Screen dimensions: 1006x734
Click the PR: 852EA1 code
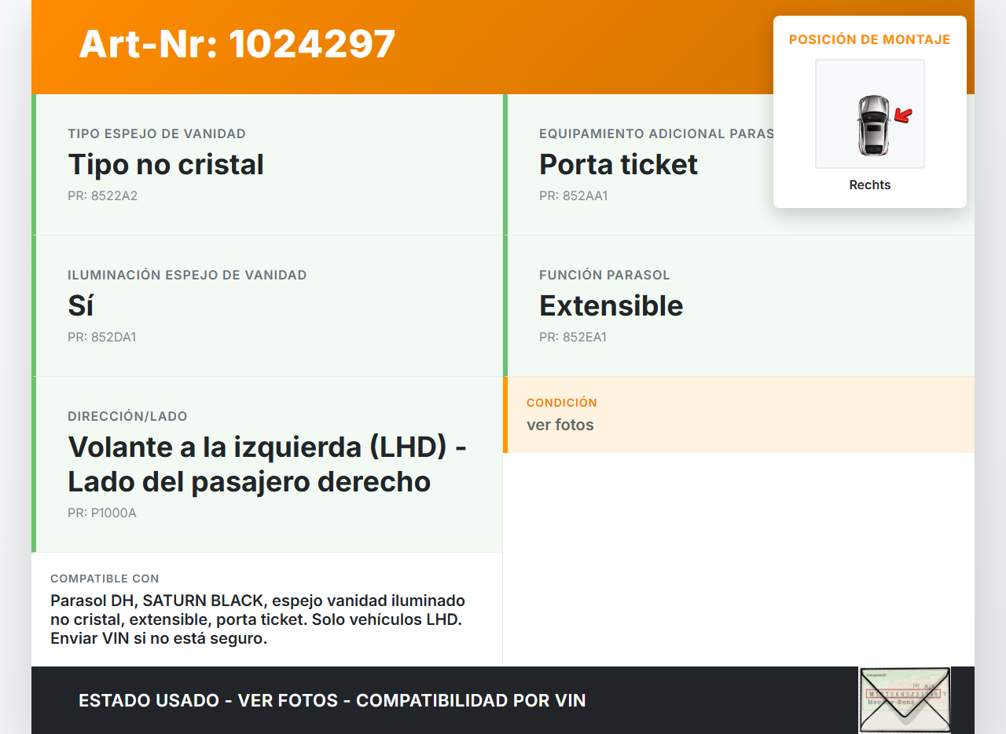pyautogui.click(x=572, y=337)
